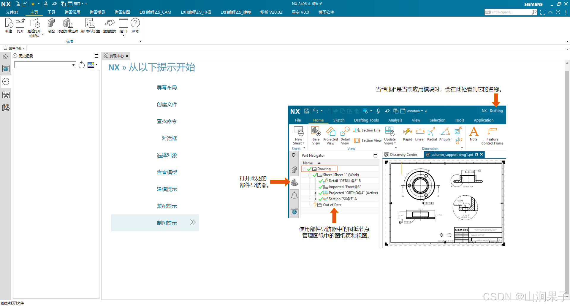Image resolution: width=570 pixels, height=306 pixels.
Task: Open the LXH编程2.9_建模 tab
Action: point(236,12)
